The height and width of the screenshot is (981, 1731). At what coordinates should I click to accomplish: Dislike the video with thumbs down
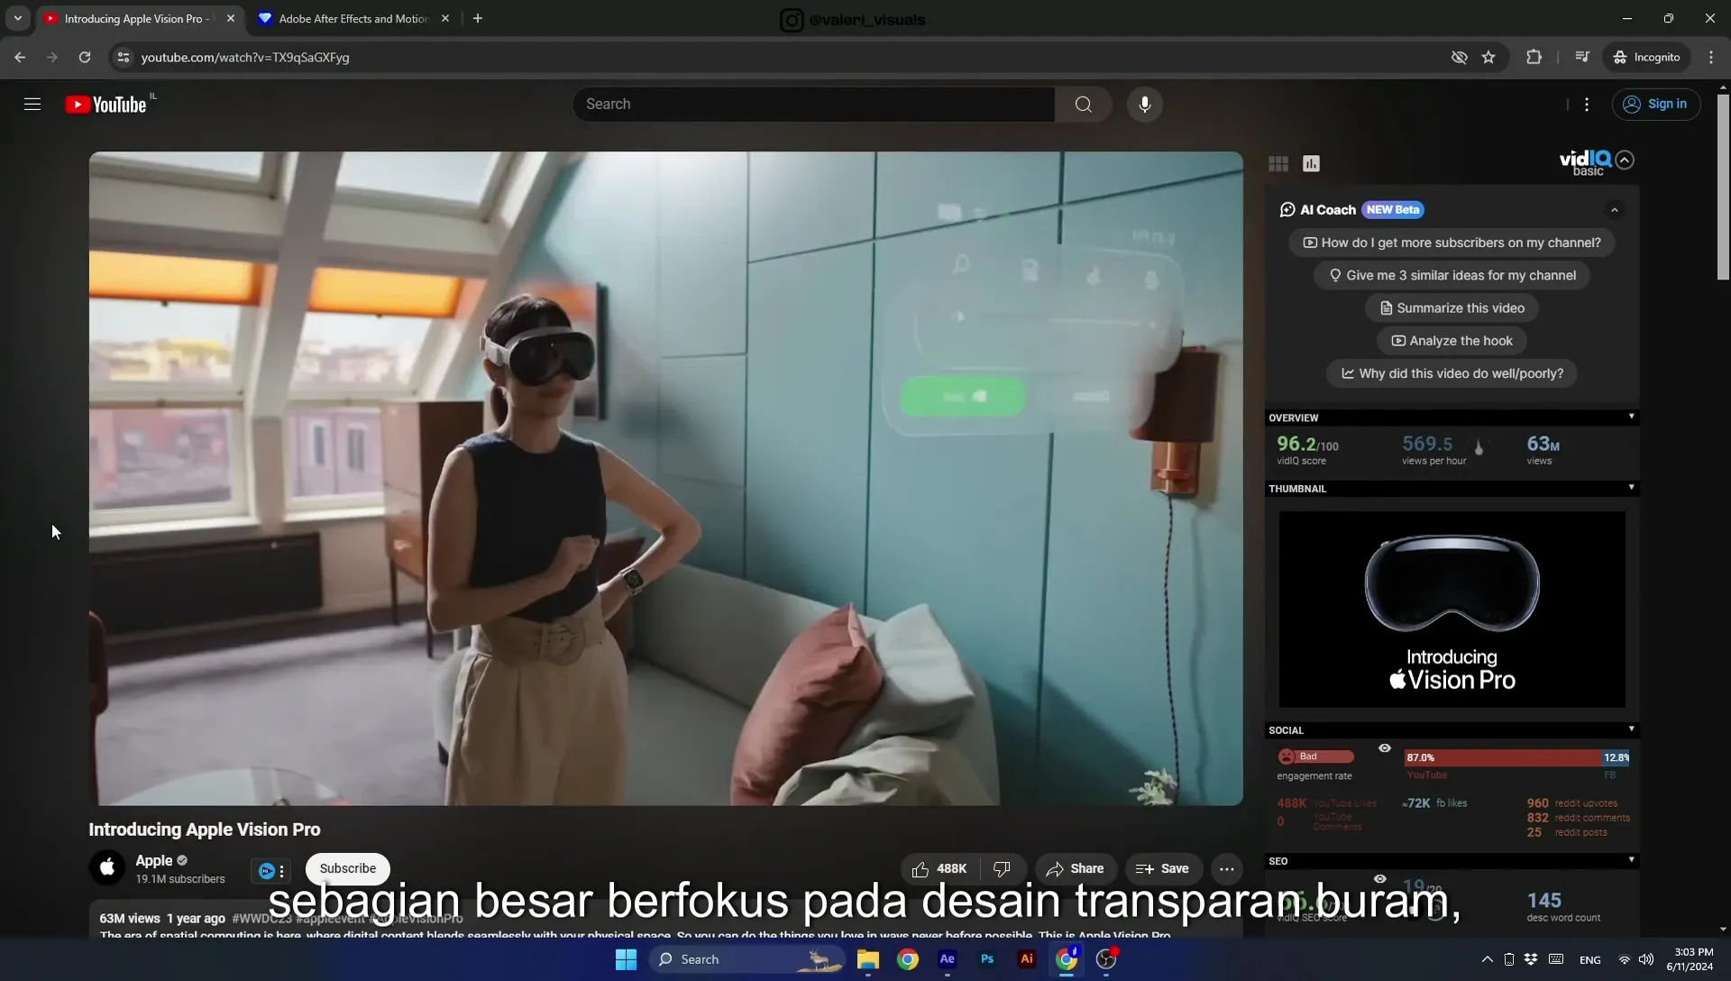click(1002, 869)
